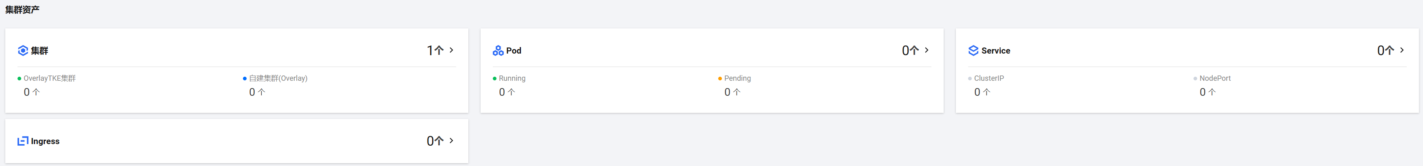
Task: Click the NodePort label
Action: click(x=1215, y=79)
